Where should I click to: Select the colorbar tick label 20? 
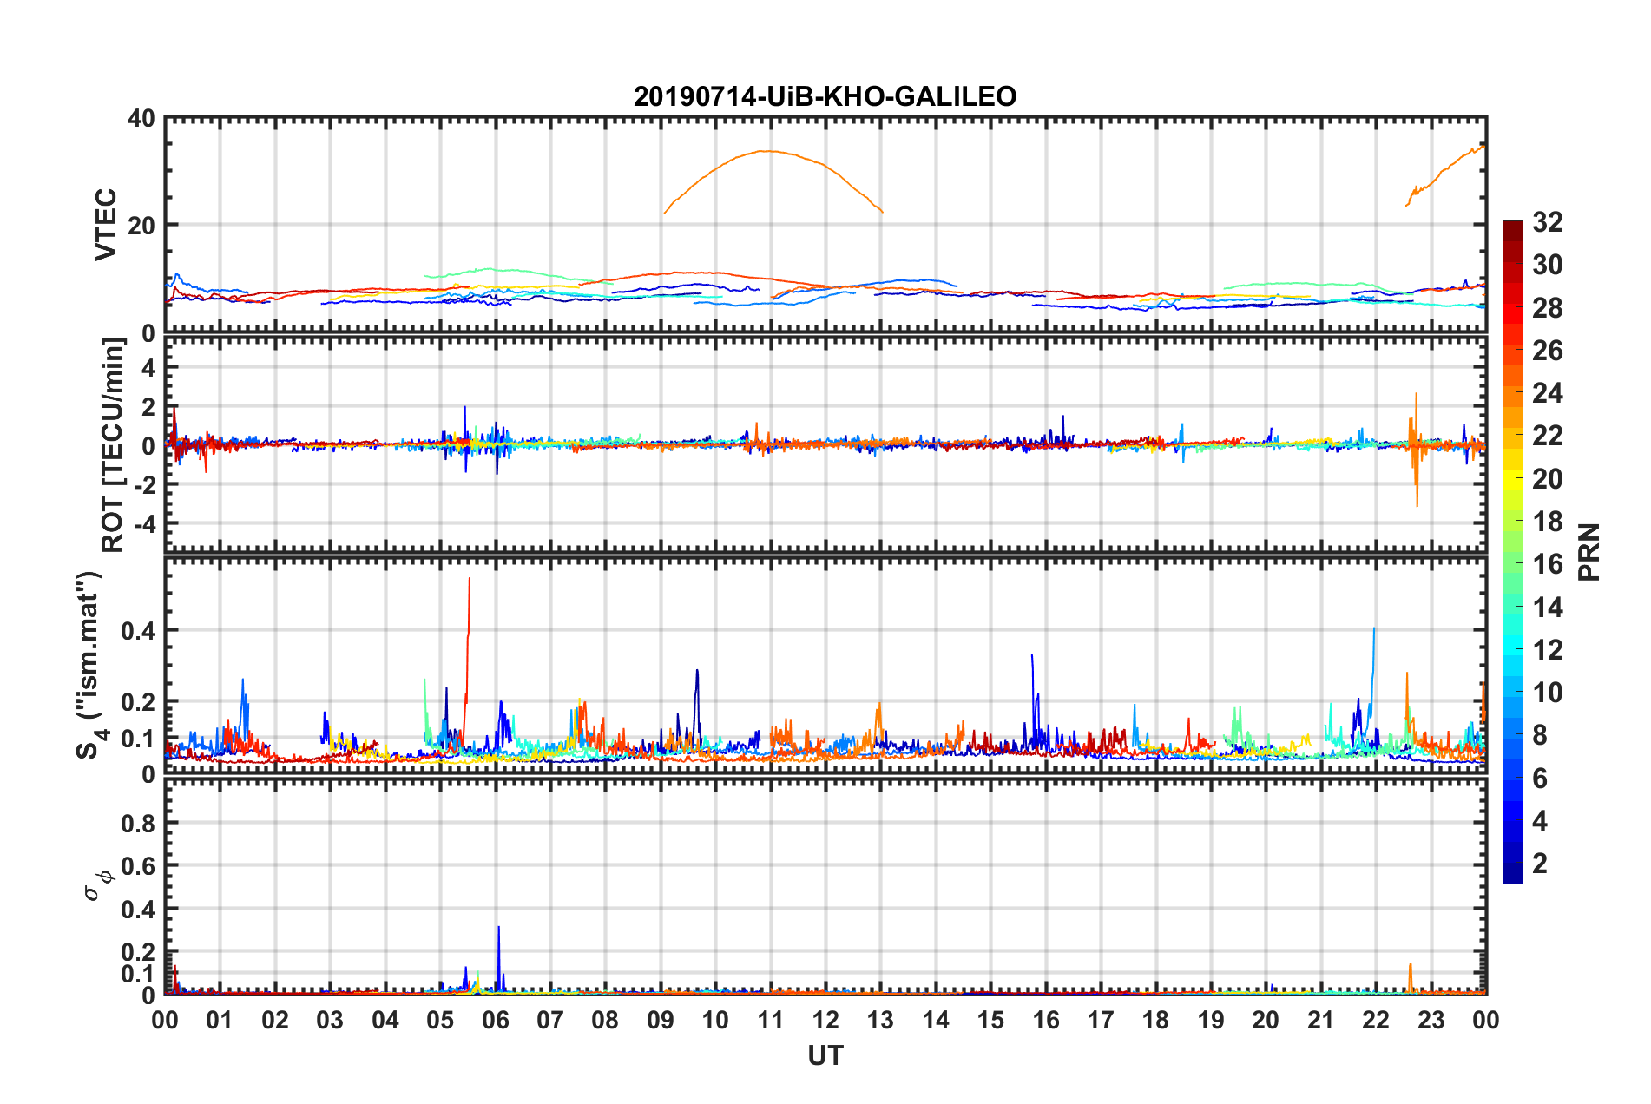(1547, 479)
